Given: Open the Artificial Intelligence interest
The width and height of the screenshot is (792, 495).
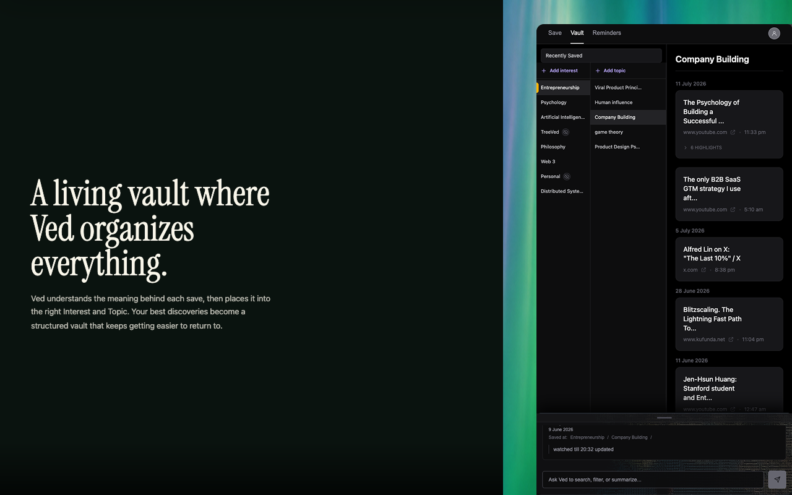Looking at the screenshot, I should tap(563, 118).
